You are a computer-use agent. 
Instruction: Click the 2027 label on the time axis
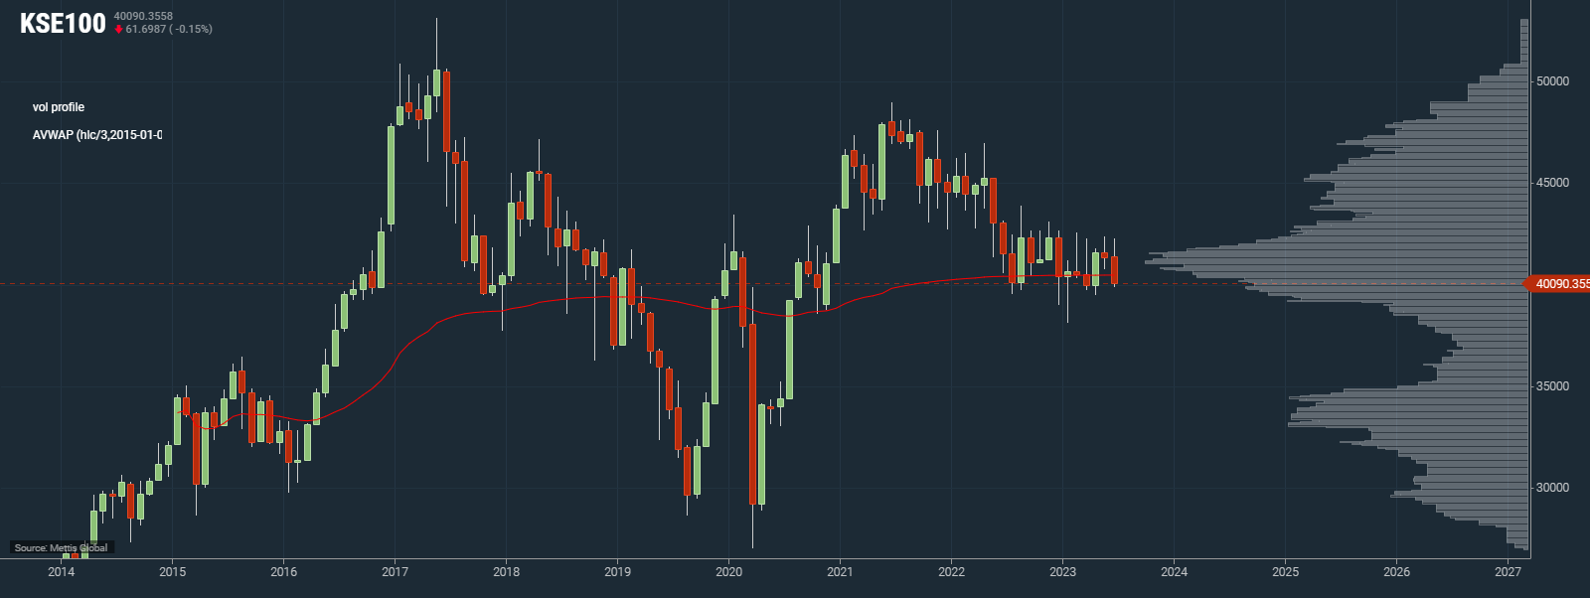[x=1509, y=571]
